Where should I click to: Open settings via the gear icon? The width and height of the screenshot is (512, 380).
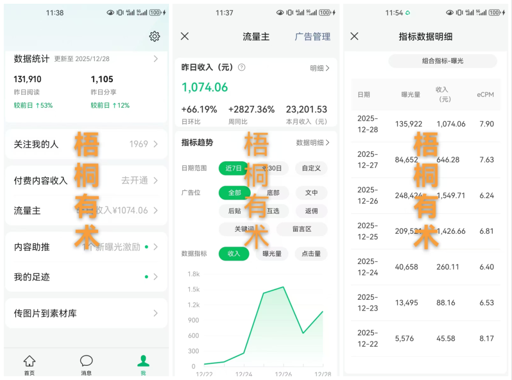coord(155,36)
